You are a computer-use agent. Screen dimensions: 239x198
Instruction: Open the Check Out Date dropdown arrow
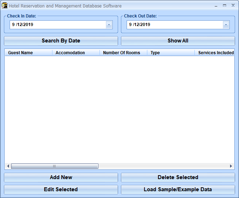[226, 25]
